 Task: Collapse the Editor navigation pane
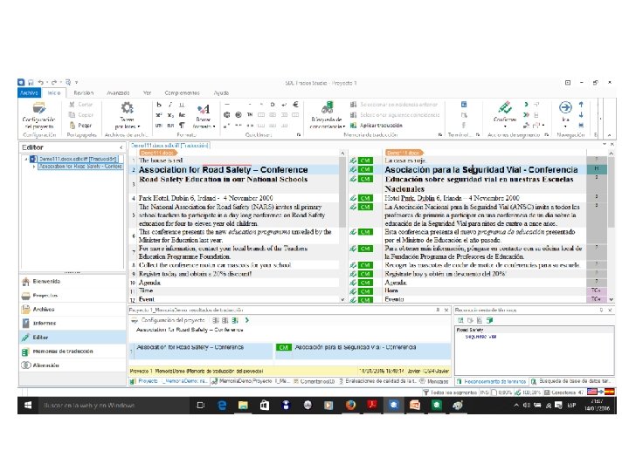tap(121, 147)
